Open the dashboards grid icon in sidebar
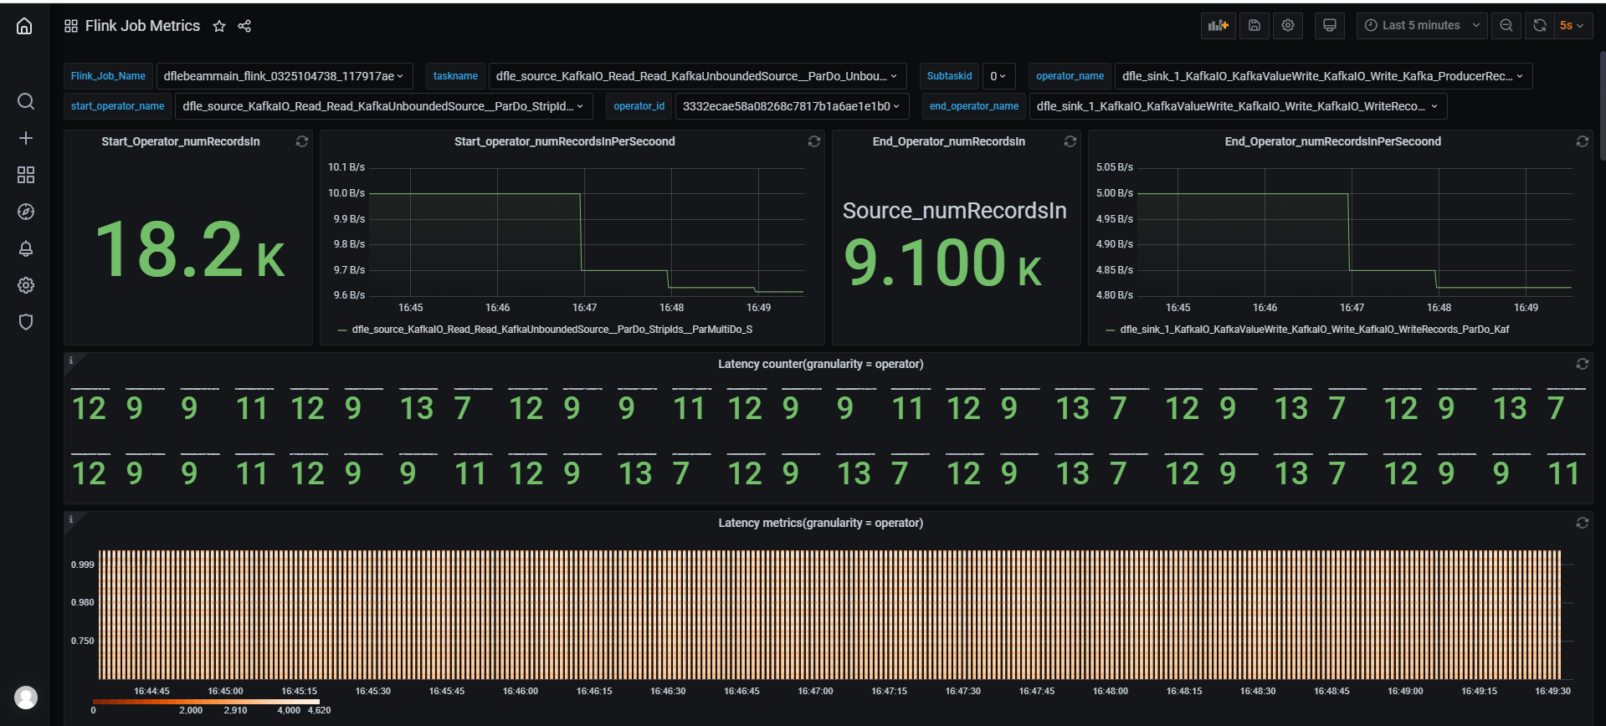 tap(26, 175)
